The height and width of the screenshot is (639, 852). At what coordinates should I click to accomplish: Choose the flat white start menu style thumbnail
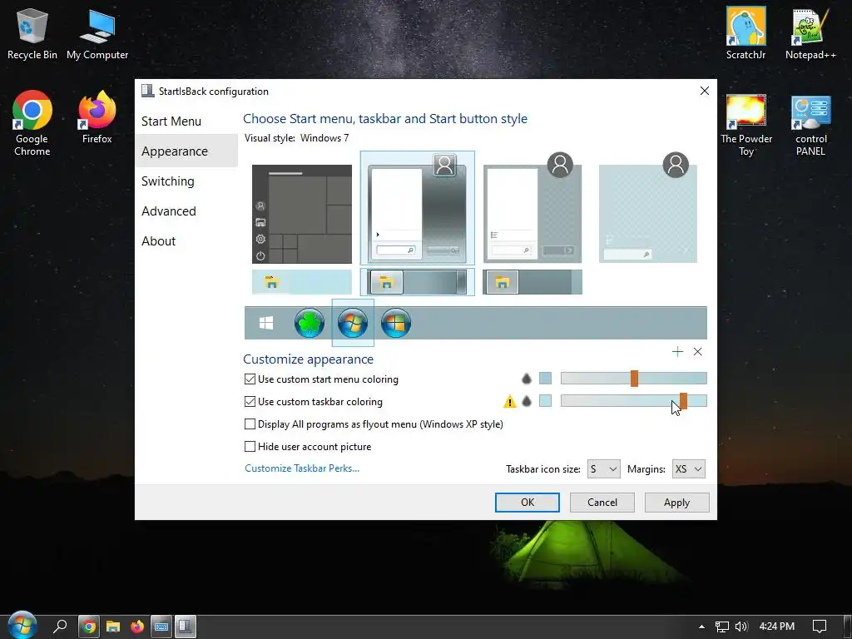[x=532, y=207]
